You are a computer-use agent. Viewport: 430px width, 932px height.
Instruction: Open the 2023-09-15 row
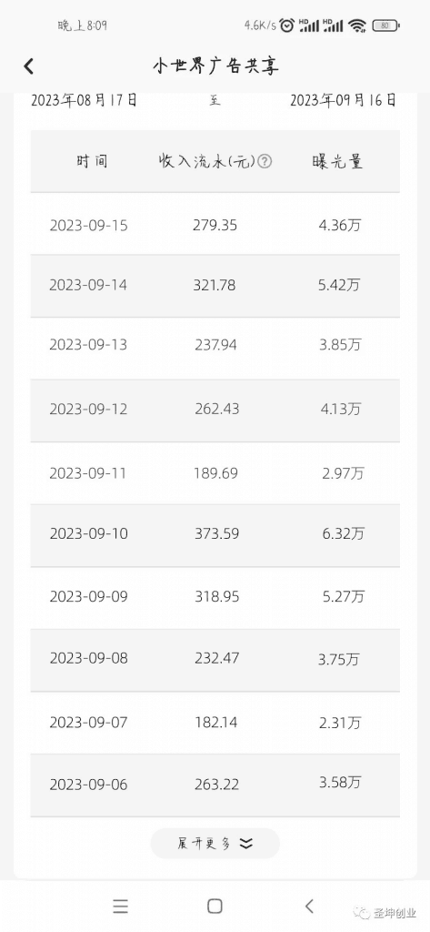[x=215, y=224]
